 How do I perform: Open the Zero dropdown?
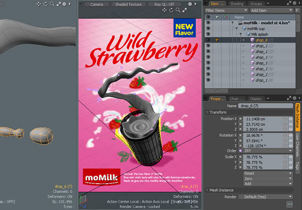(268, 178)
